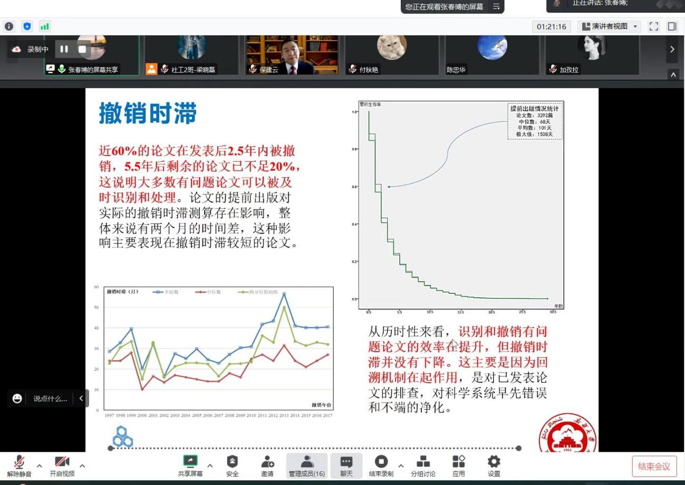Screen dimensions: 685x485
Task: Click the 结束会议 button
Action: 654,467
